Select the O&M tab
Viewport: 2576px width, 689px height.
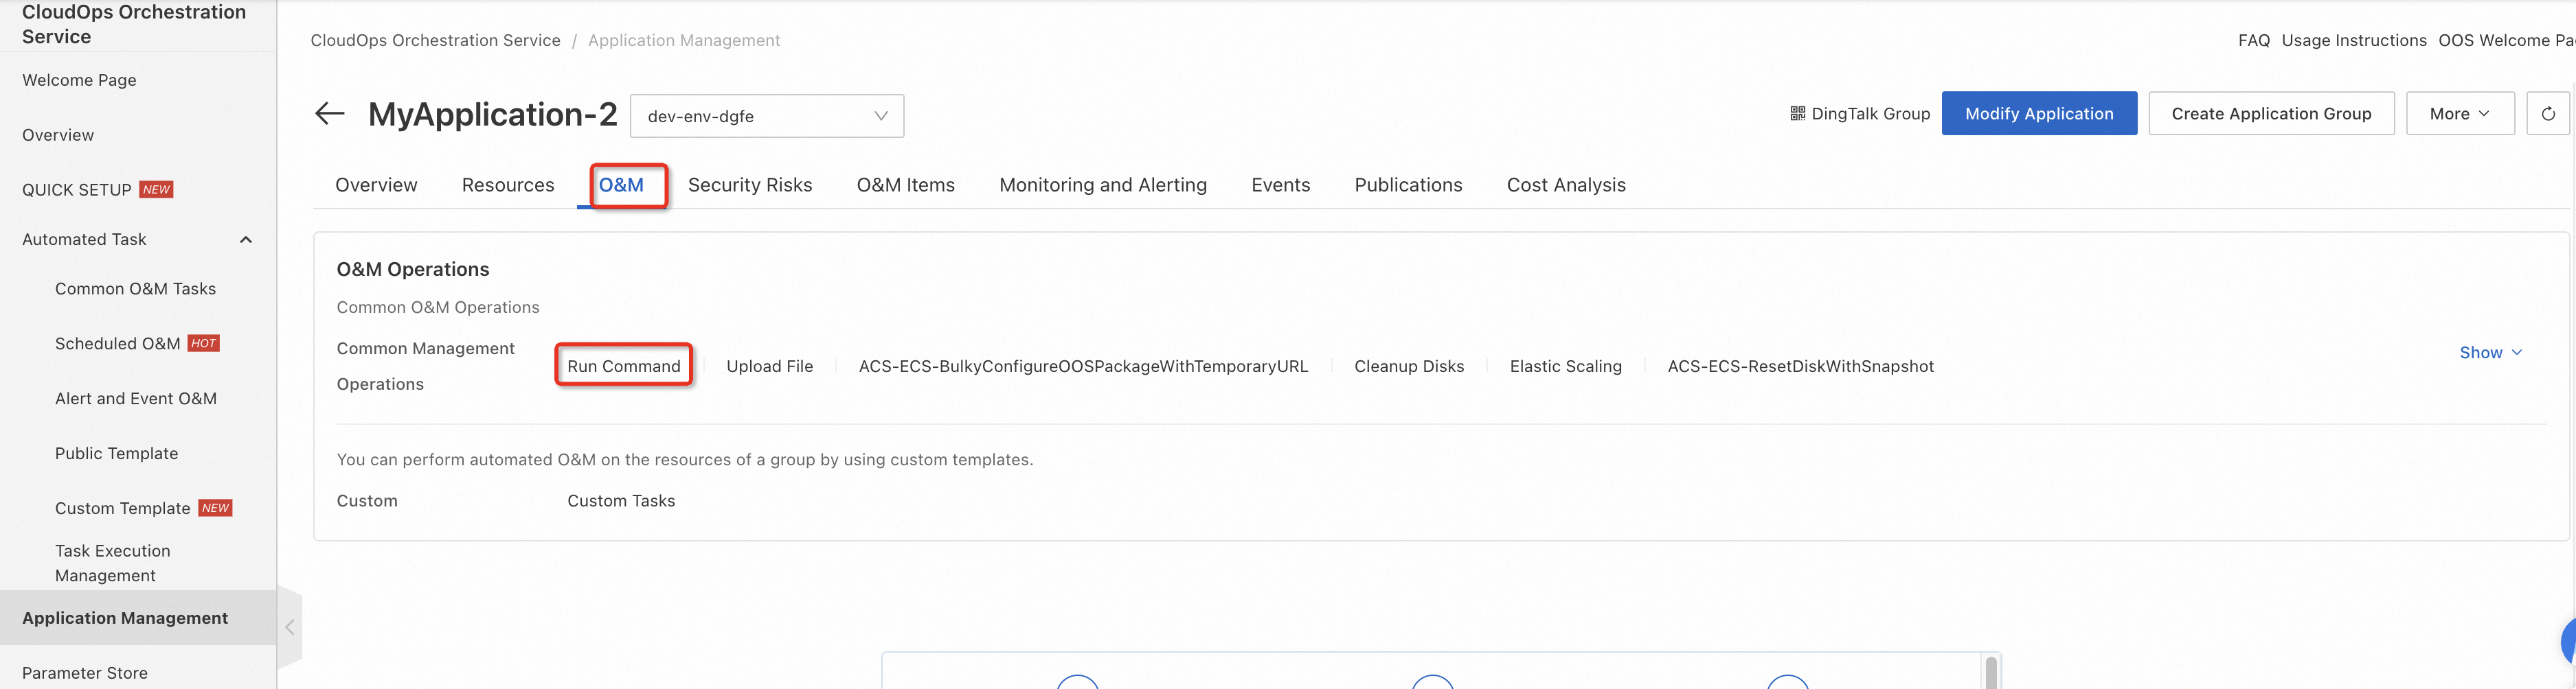pos(621,185)
